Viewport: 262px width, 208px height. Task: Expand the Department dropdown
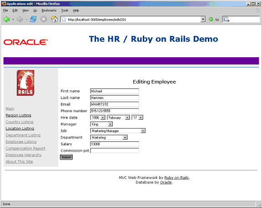(125, 138)
